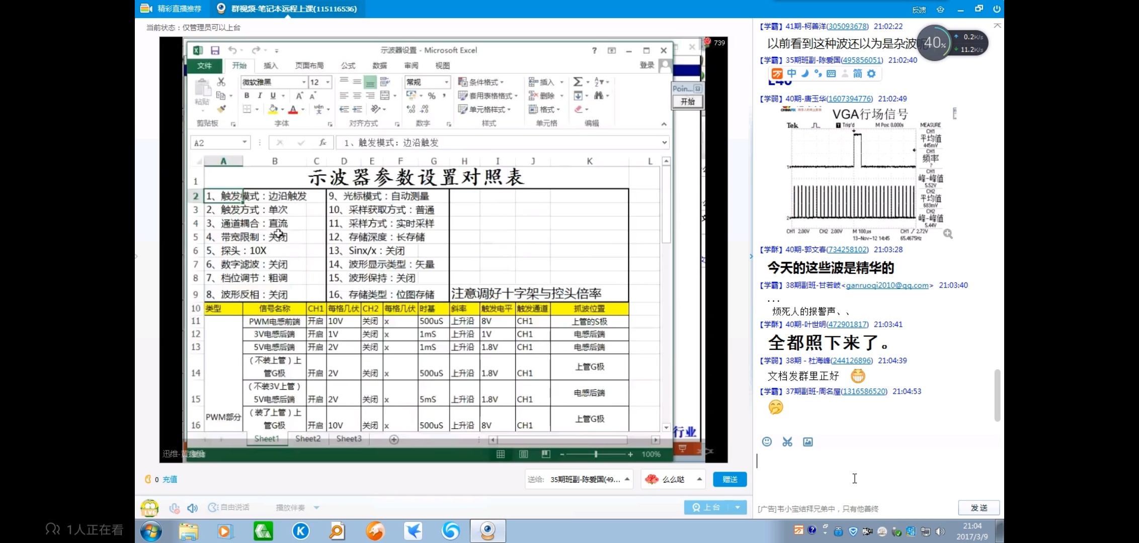Screen dimensions: 1139x543
Task: Toggle the microphone mute icon
Action: (175, 508)
